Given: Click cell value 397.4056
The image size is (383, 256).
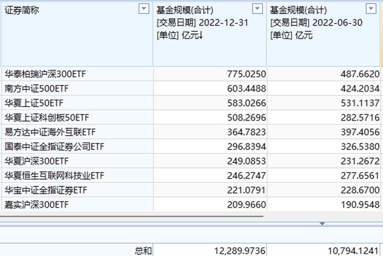Looking at the screenshot, I should [x=360, y=132].
